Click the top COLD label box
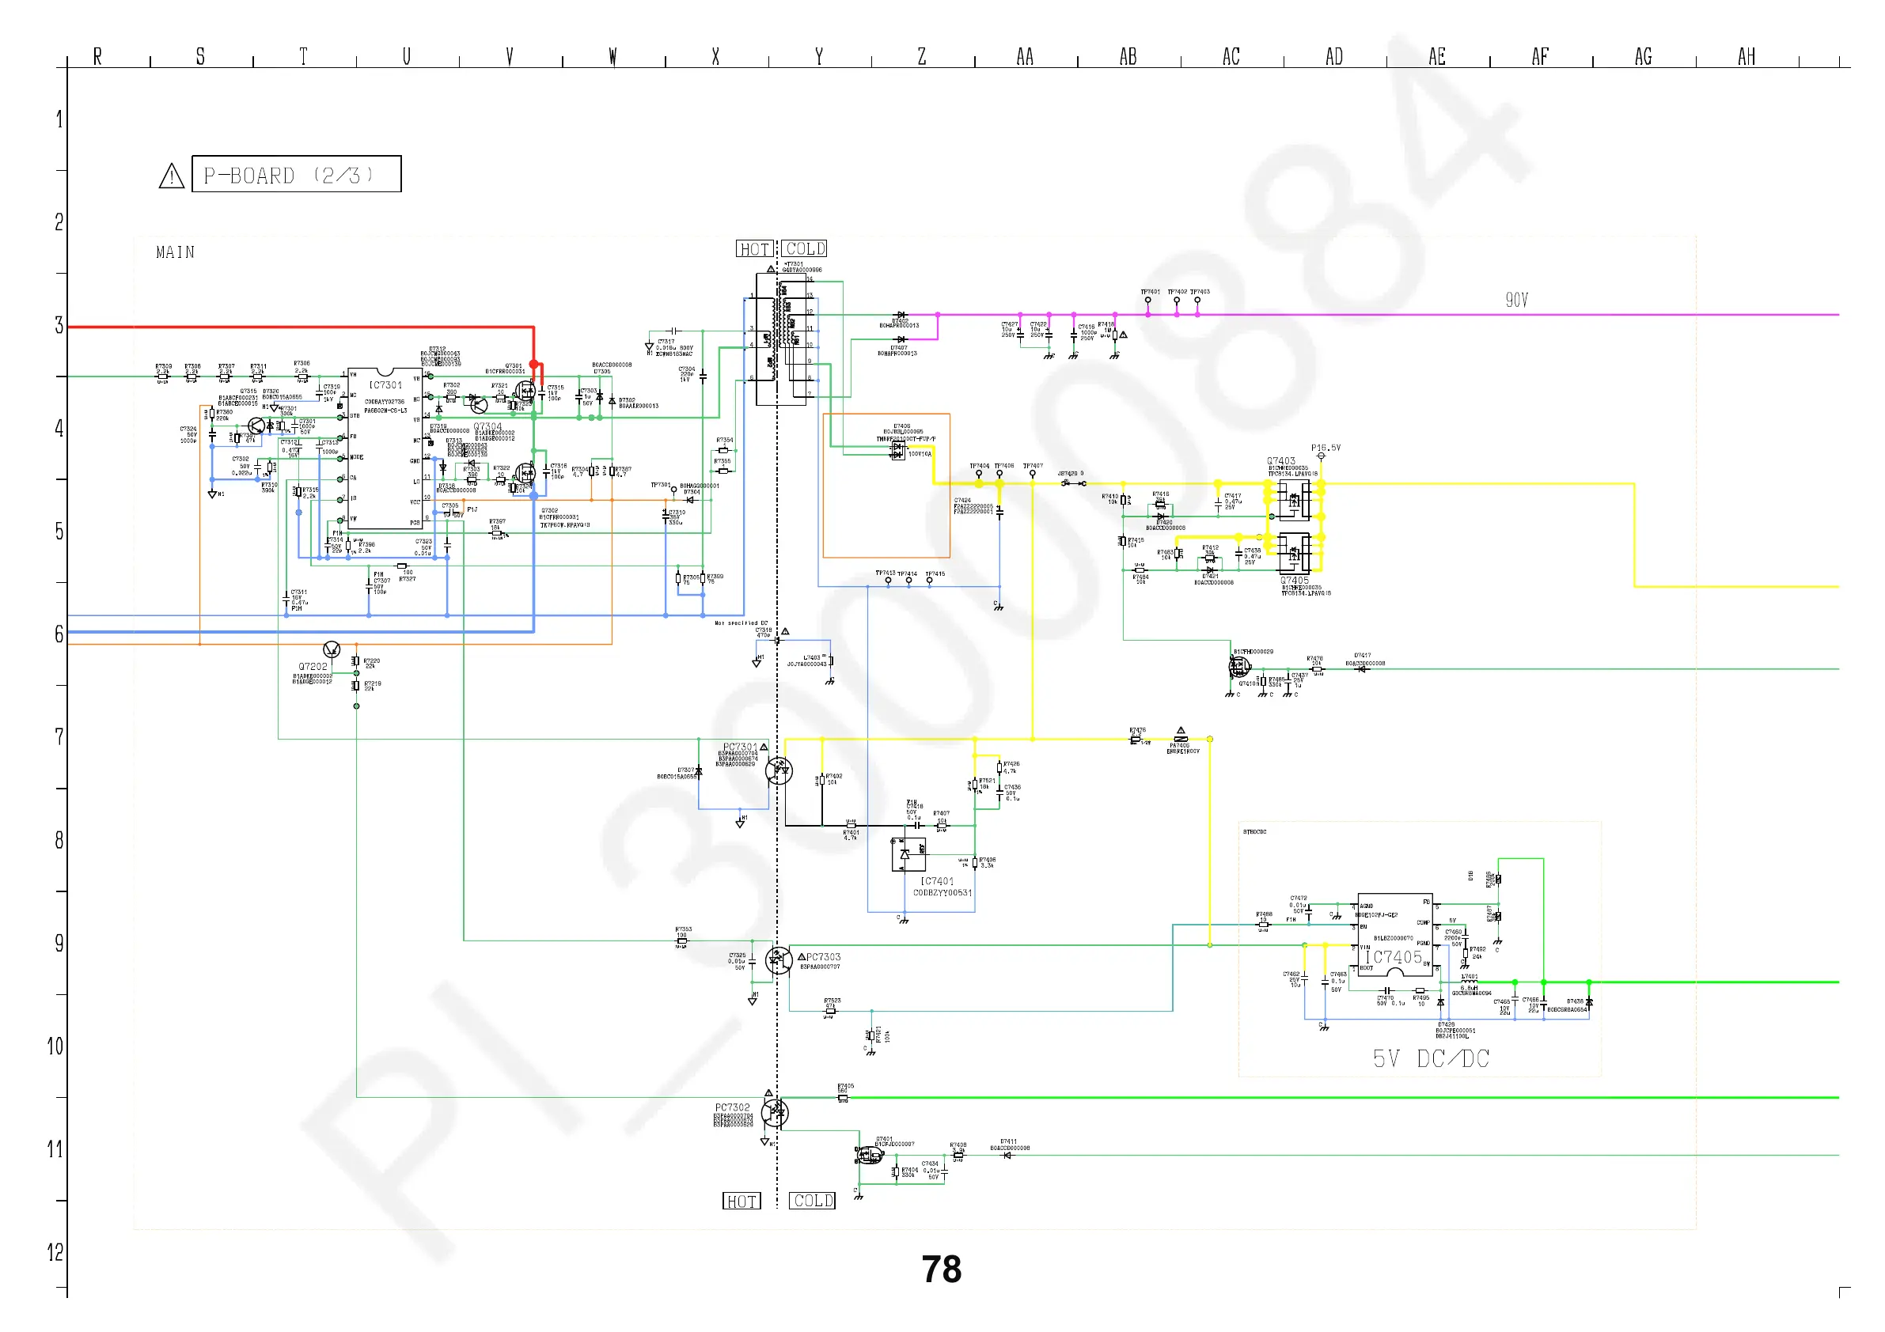 [x=805, y=248]
